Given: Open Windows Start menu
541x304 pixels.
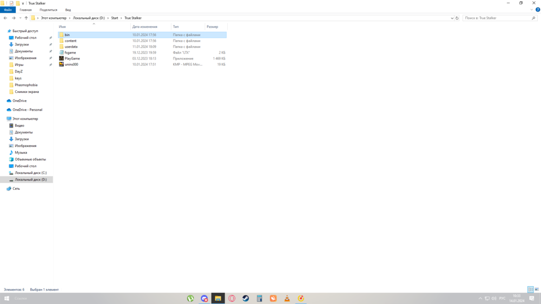Looking at the screenshot, I should [6, 299].
